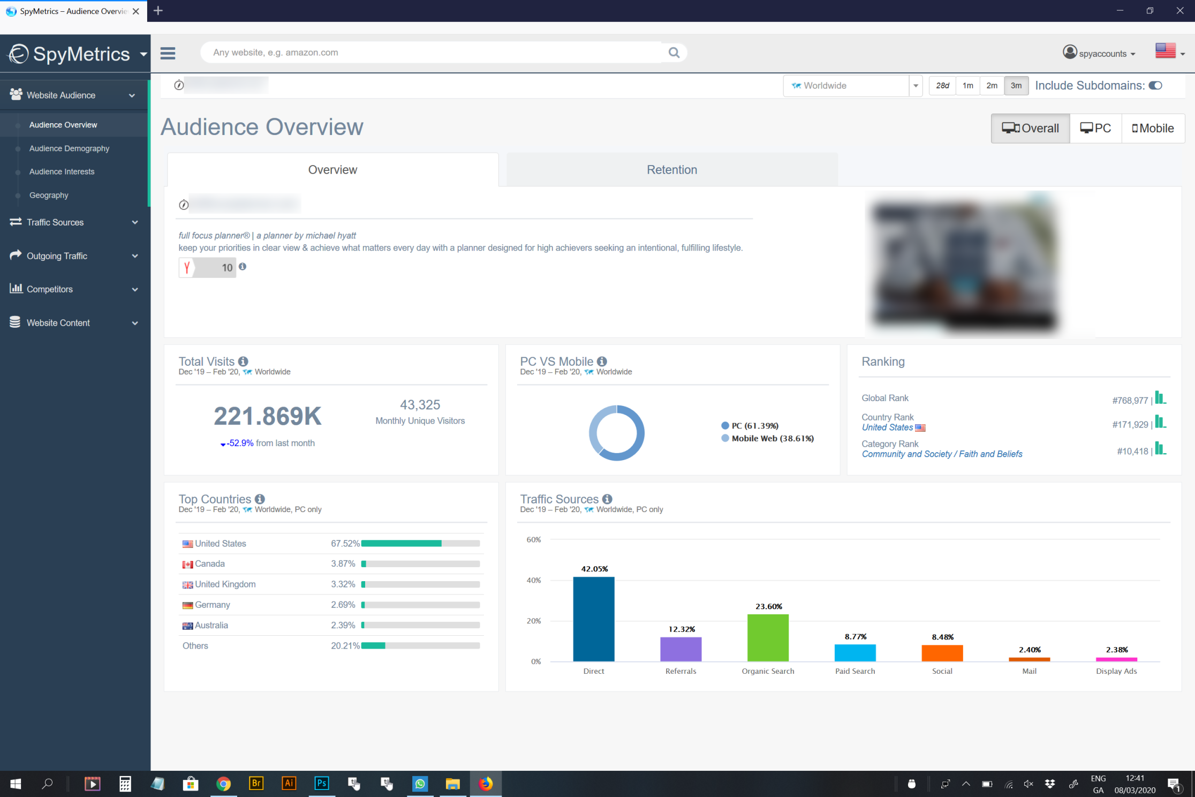1195x797 pixels.
Task: Collapse the Website Audience section
Action: [x=74, y=95]
